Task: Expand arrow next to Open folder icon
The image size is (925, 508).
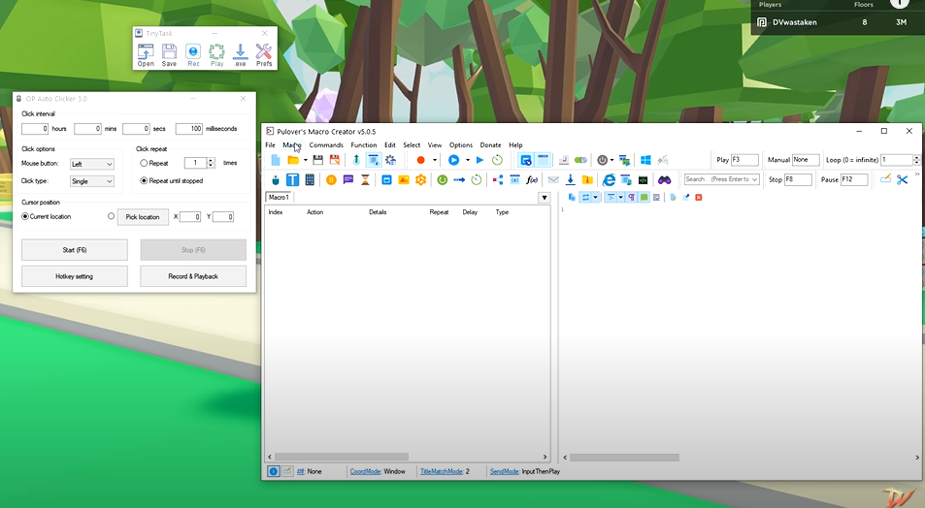Action: (x=305, y=160)
